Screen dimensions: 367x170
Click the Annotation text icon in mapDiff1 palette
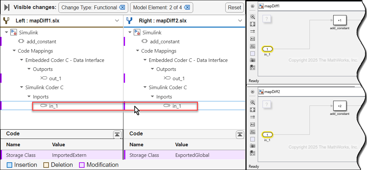tap(253, 39)
